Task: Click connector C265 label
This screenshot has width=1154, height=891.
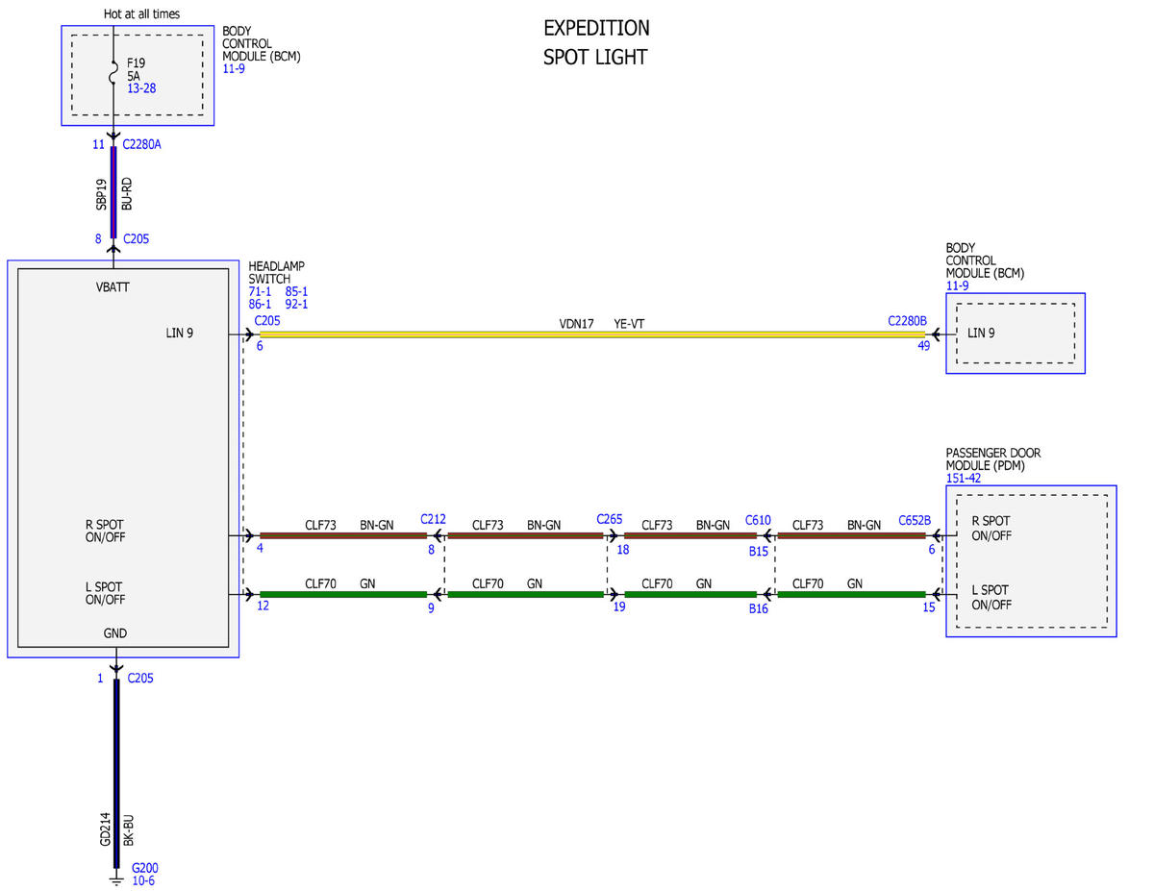Action: [x=609, y=519]
